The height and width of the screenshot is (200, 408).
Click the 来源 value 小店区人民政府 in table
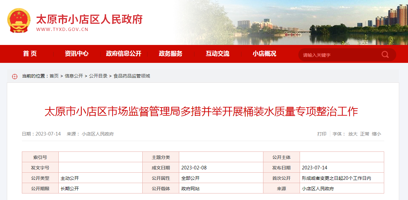point(318,189)
